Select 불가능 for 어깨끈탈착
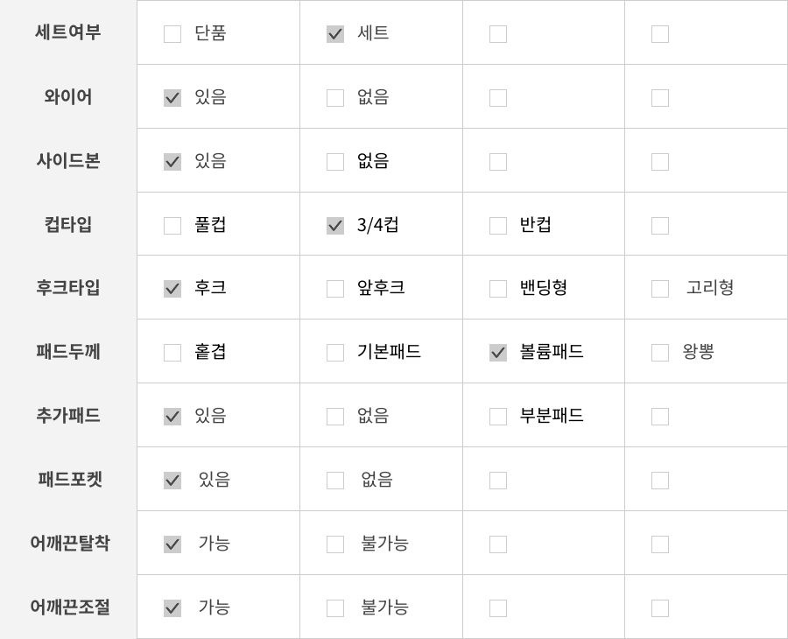Image resolution: width=788 pixels, height=639 pixels. [x=335, y=544]
